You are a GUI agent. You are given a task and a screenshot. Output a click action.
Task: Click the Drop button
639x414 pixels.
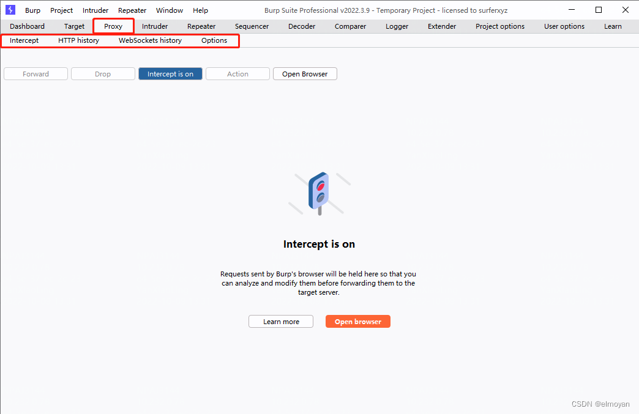[x=103, y=73]
